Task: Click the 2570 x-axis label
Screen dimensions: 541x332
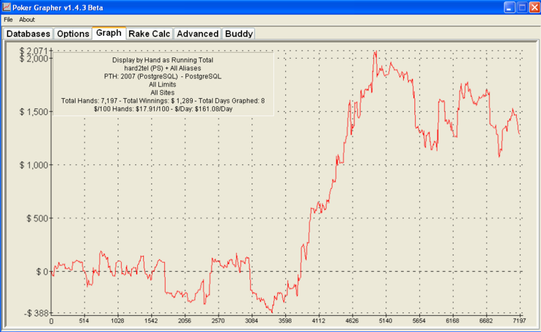Action: pos(218,321)
